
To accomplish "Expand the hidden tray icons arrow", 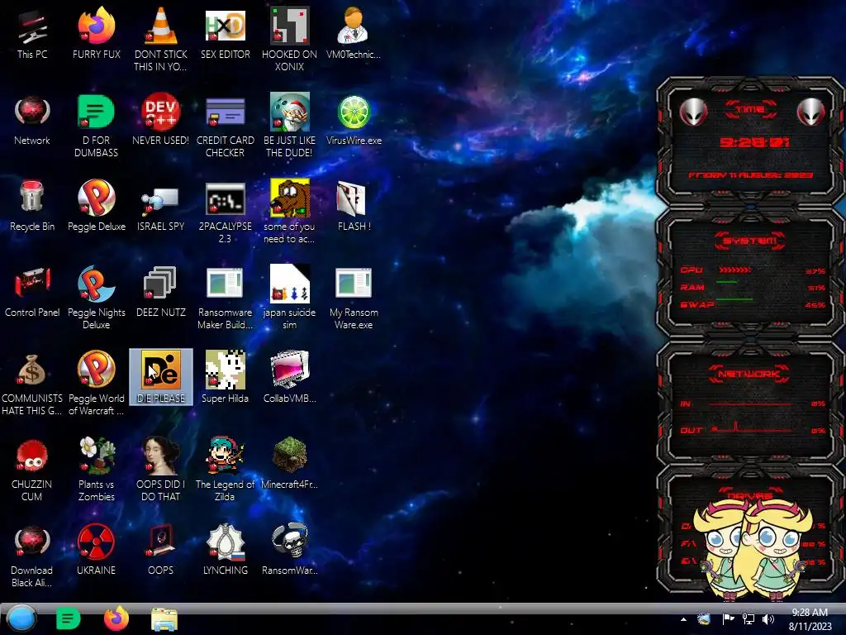I will pyautogui.click(x=683, y=620).
